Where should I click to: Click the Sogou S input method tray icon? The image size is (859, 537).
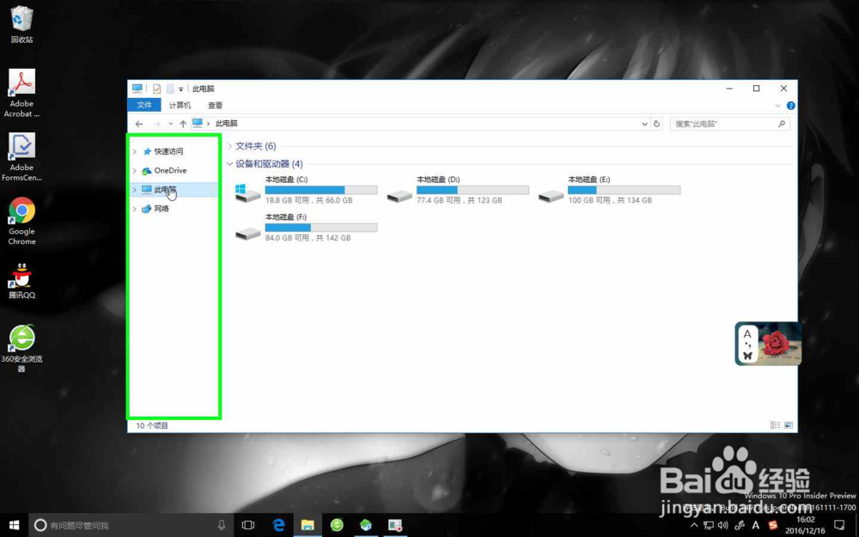click(773, 525)
